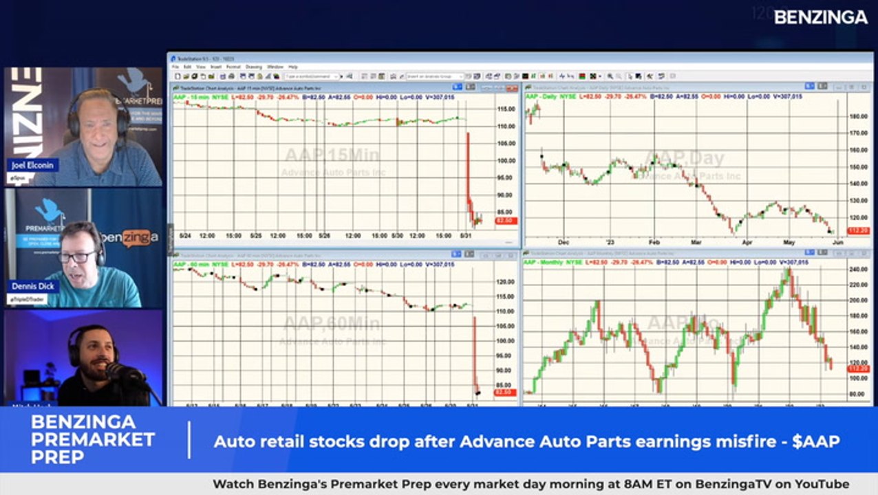Screen dimensions: 878x495
Task: Click the red 82.50 price tag on 15 min chart
Action: tap(505, 221)
